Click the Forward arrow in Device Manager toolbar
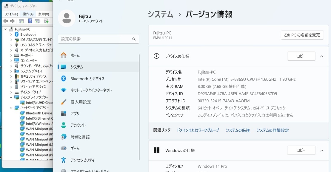The height and width of the screenshot is (172, 331). tap(12, 21)
